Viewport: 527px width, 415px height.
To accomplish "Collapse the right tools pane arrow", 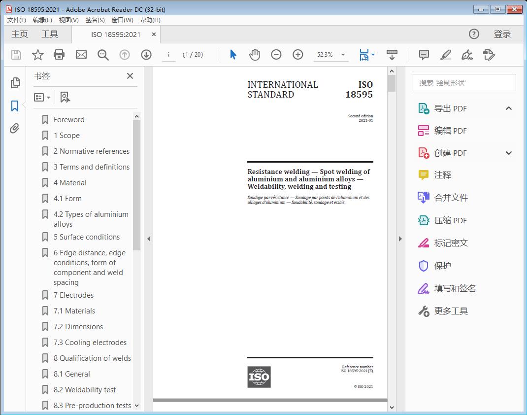I will click(400, 239).
